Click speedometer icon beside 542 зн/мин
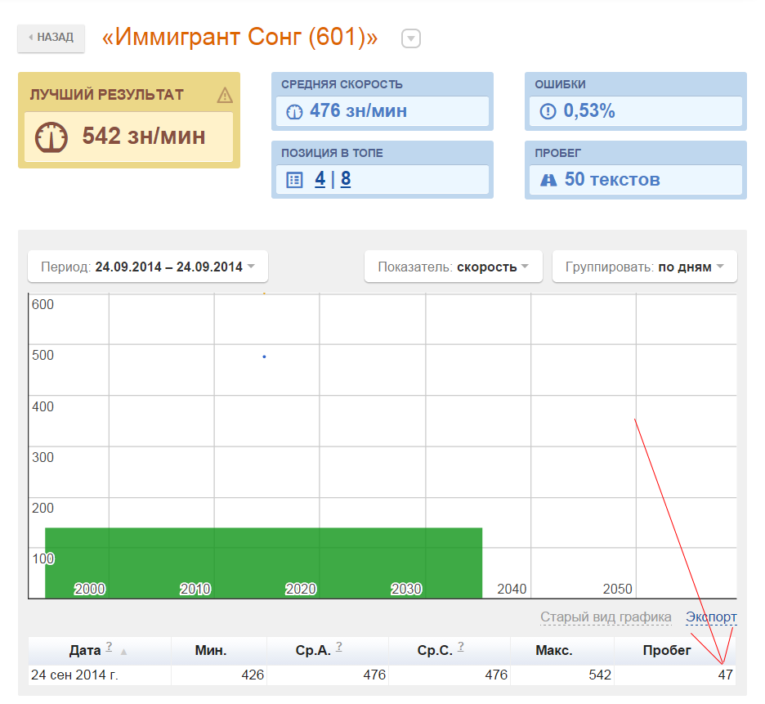Screen dimensions: 765x704 pos(51,137)
